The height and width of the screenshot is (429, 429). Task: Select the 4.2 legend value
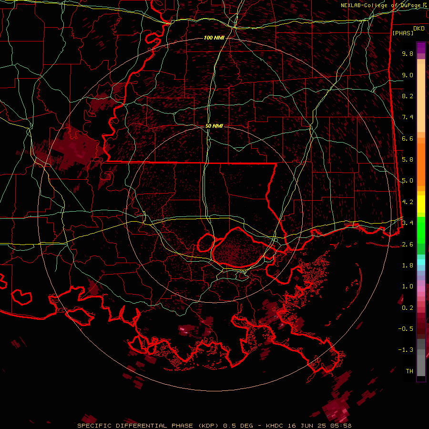pos(408,202)
